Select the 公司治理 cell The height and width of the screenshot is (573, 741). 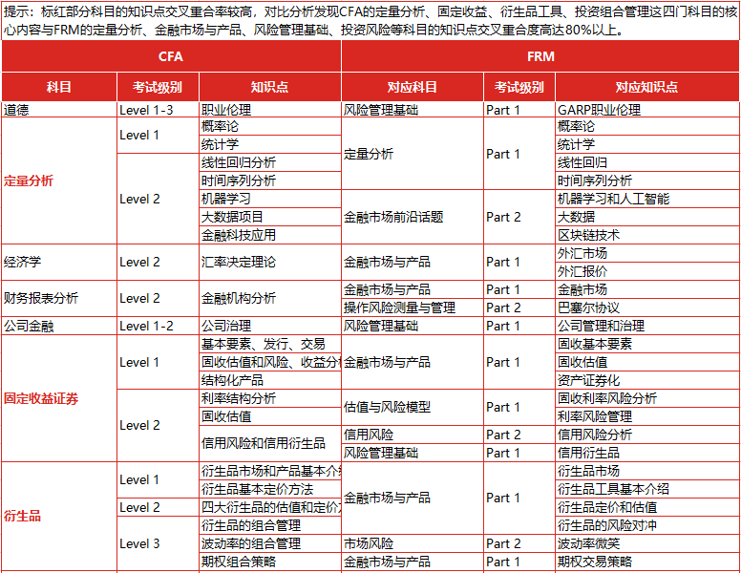click(270, 326)
